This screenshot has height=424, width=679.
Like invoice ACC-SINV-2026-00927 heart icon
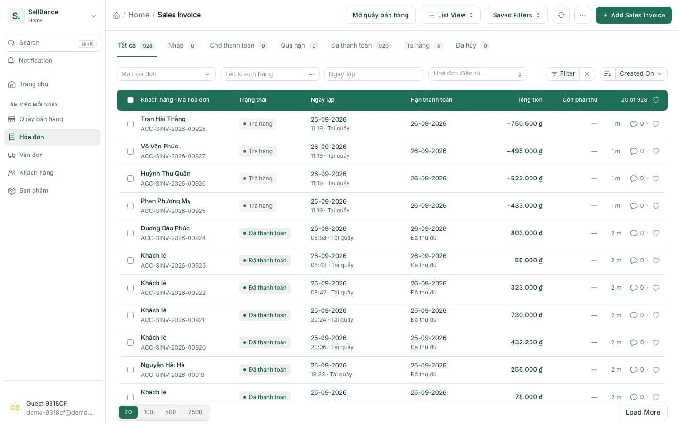[x=656, y=151]
